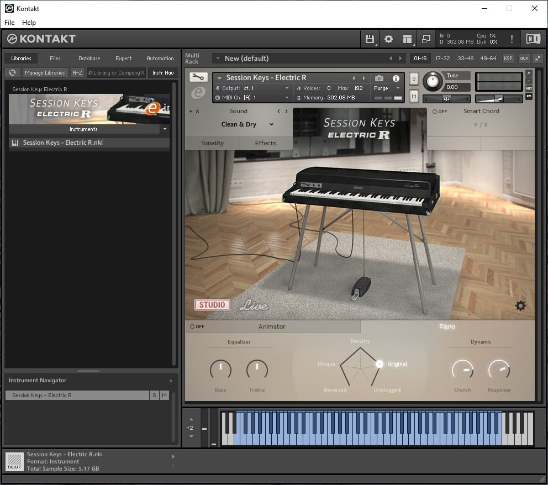Remove the Session Keys instrument from rack
Screen dimensions: 548x485
529,73
